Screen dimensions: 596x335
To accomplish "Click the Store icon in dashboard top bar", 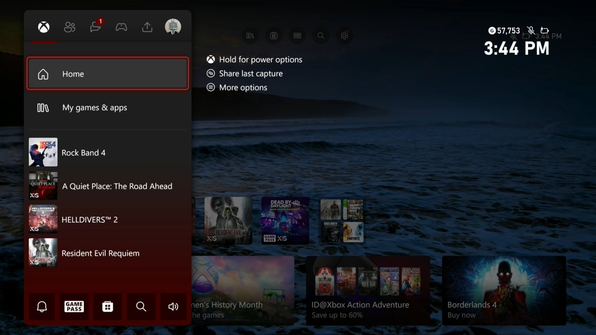I will pos(274,36).
